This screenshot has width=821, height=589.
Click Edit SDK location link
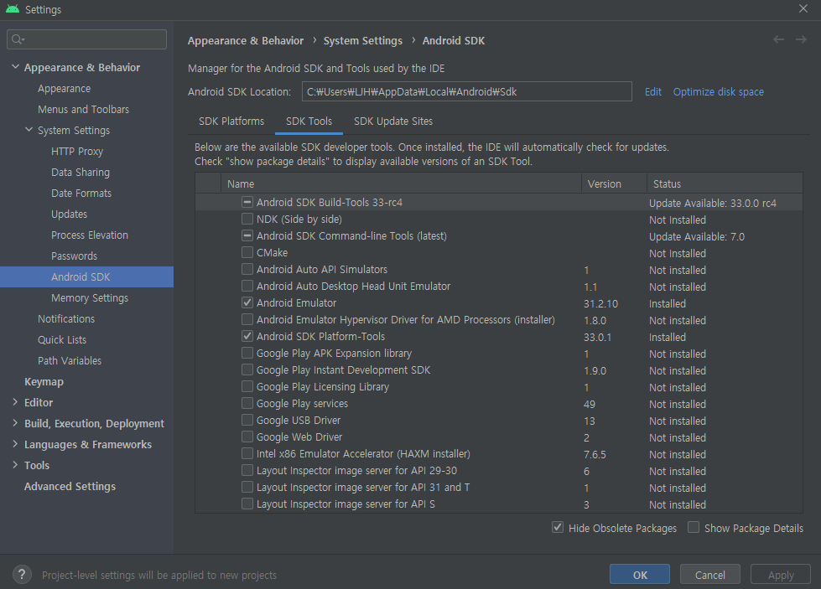coord(653,91)
